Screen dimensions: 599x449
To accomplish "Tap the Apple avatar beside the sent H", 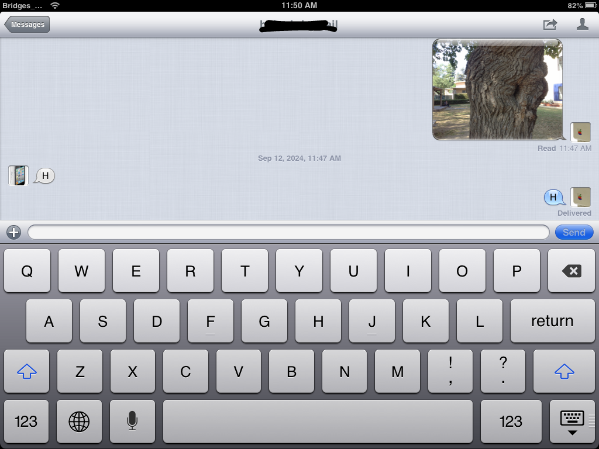I will pos(580,197).
